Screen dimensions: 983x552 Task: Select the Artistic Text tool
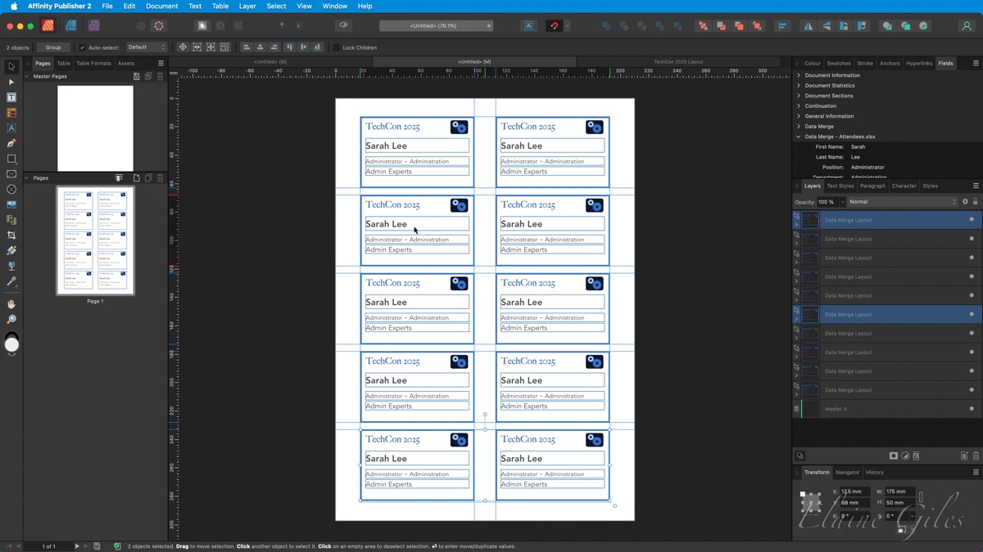pos(11,128)
